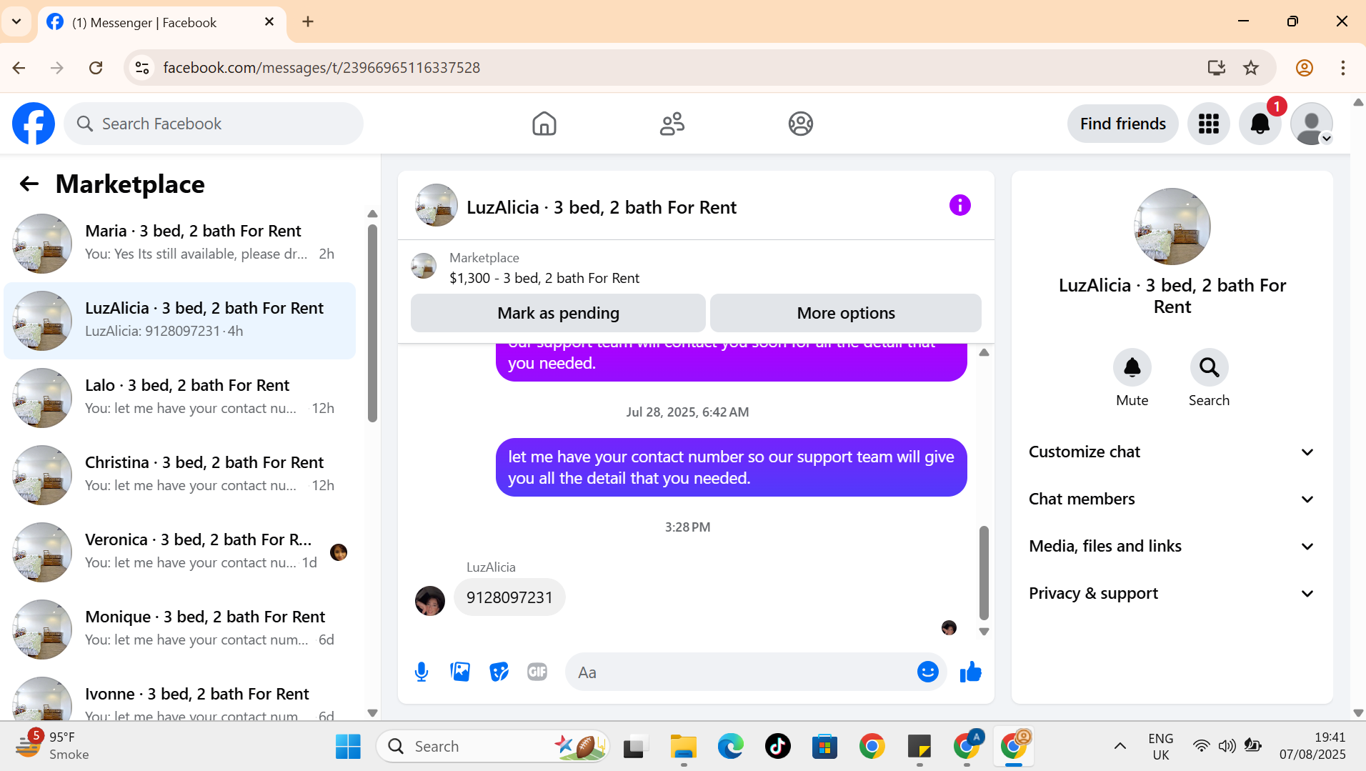Click Mark as pending button

pos(558,313)
